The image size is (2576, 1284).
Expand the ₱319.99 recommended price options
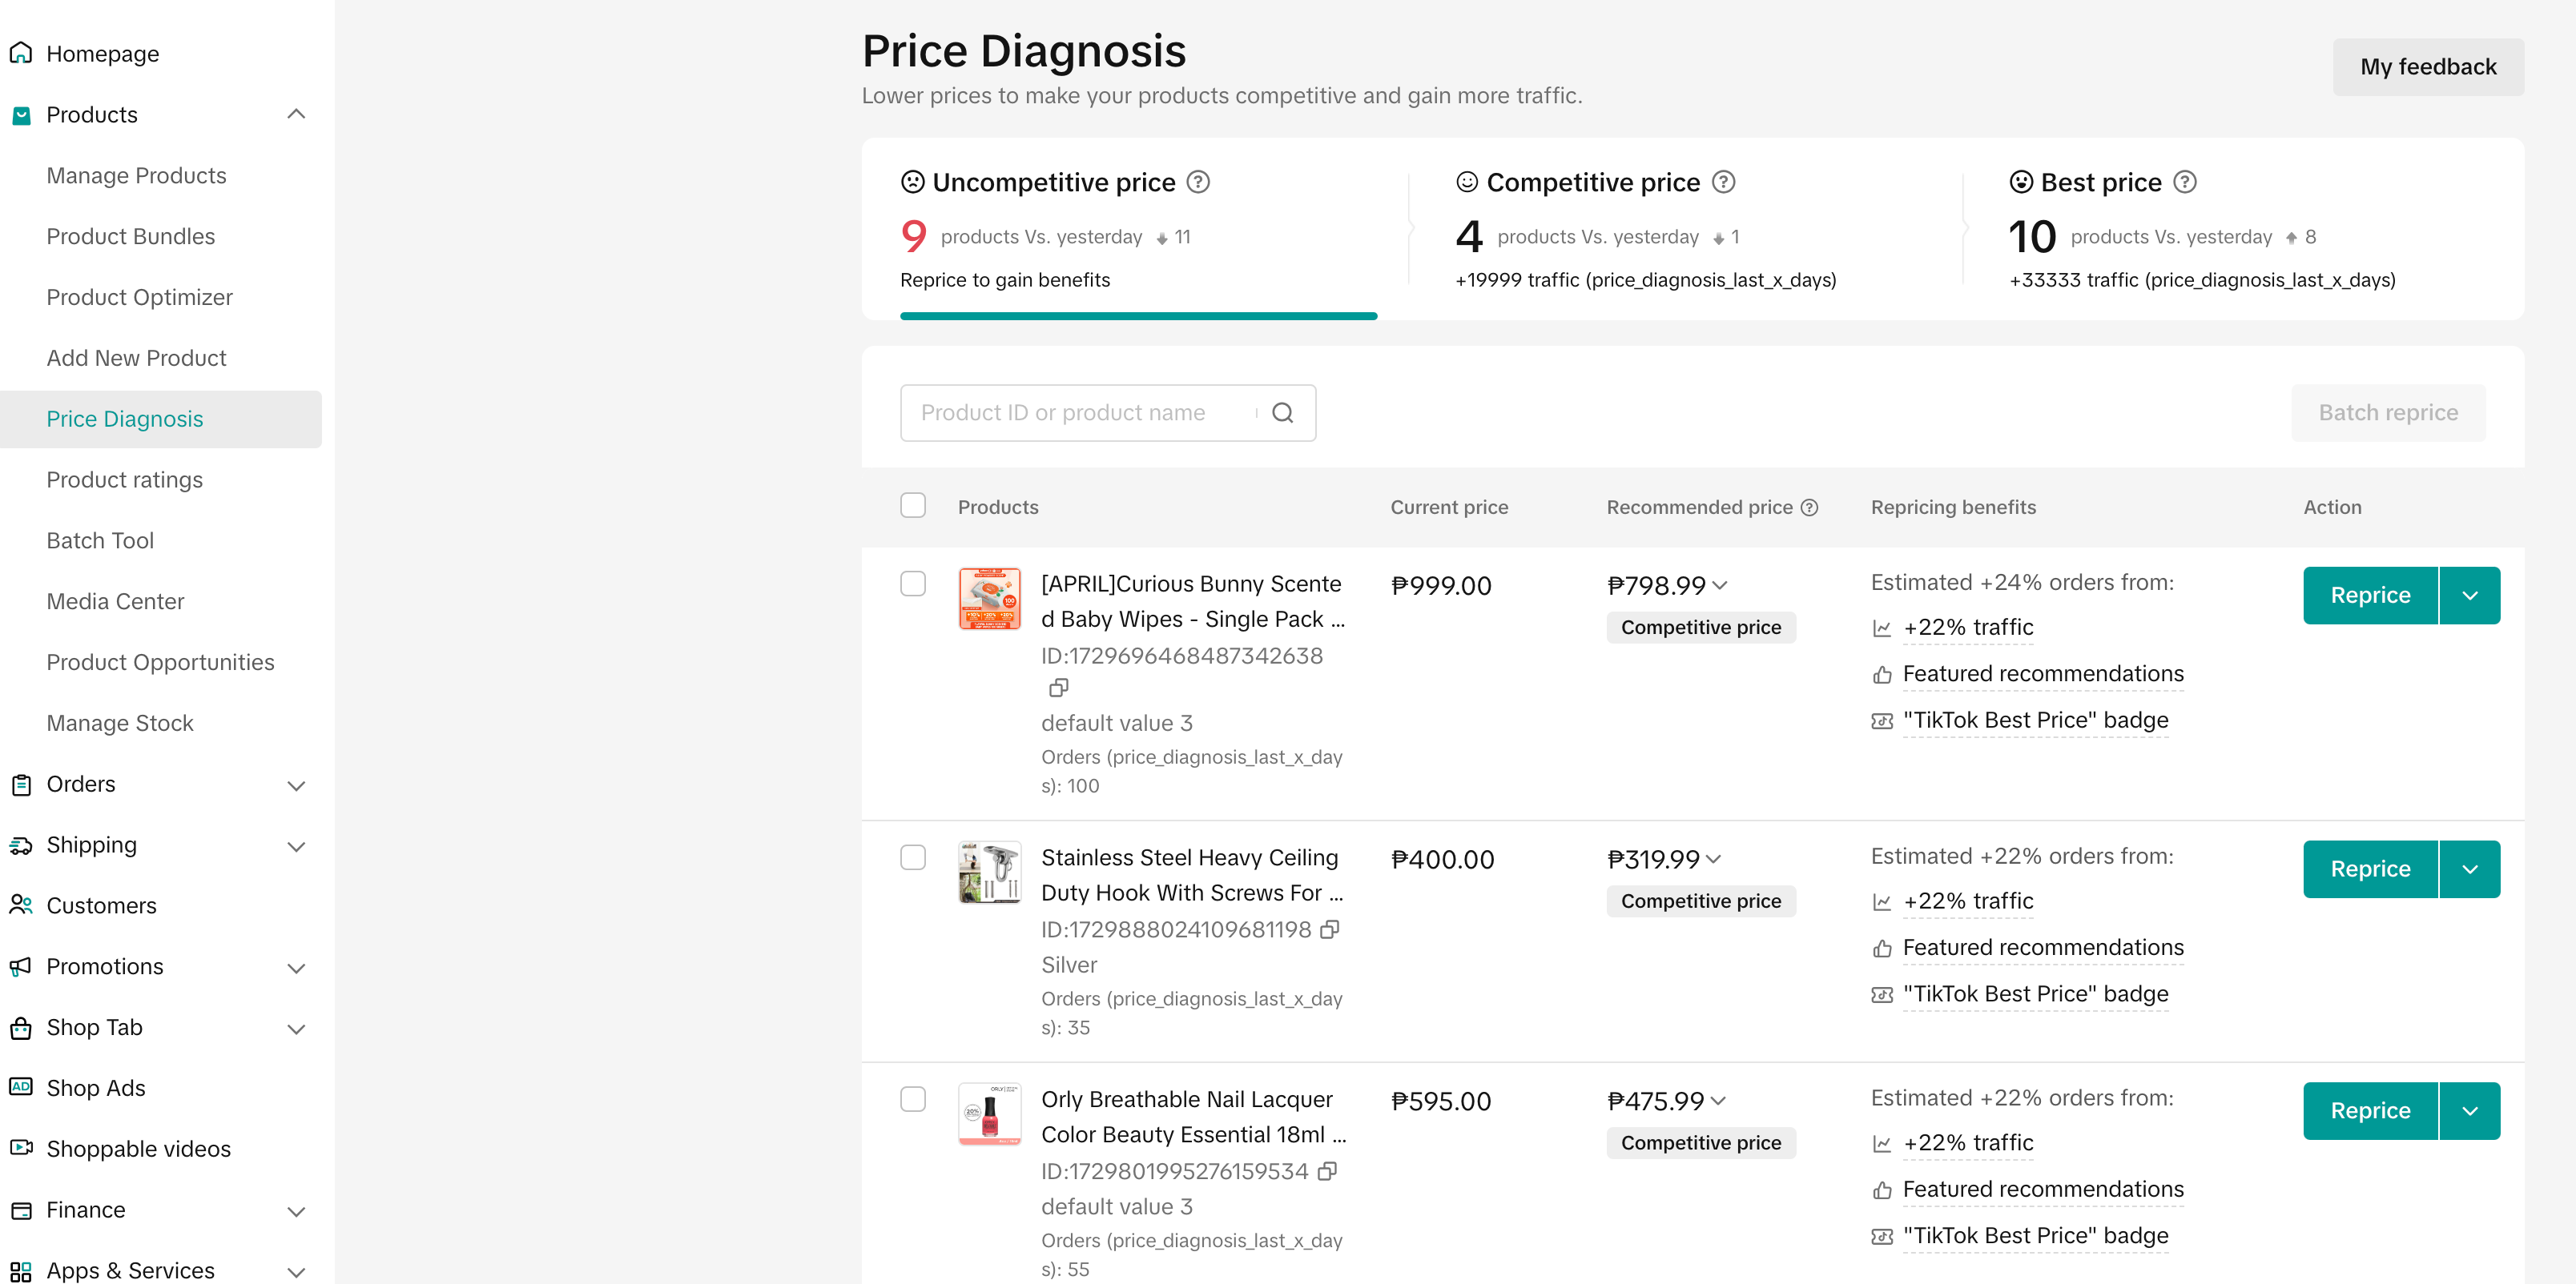(1714, 859)
